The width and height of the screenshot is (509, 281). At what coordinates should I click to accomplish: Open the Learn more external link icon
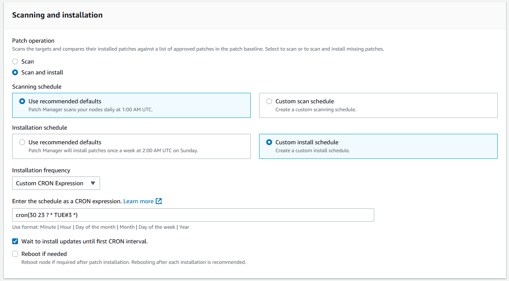pos(158,201)
